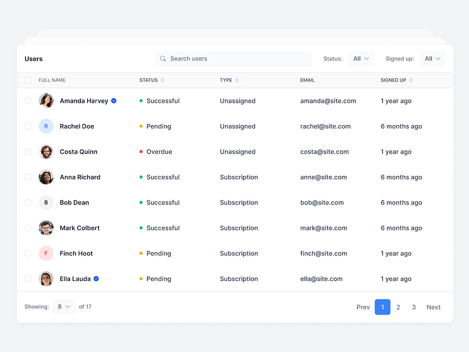The image size is (469, 352).
Task: Sort the STATUS column
Action: pyautogui.click(x=163, y=80)
